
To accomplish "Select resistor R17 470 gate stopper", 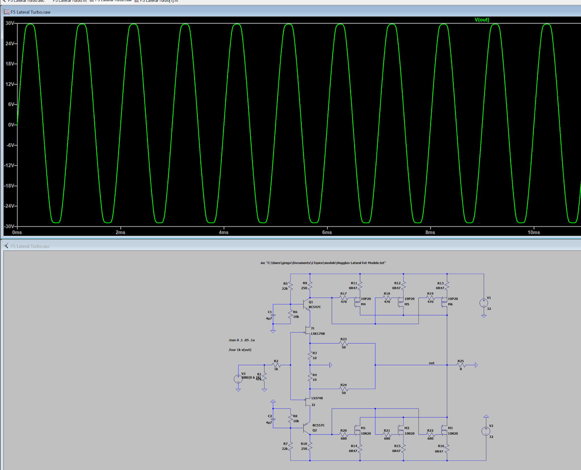I will tap(344, 298).
